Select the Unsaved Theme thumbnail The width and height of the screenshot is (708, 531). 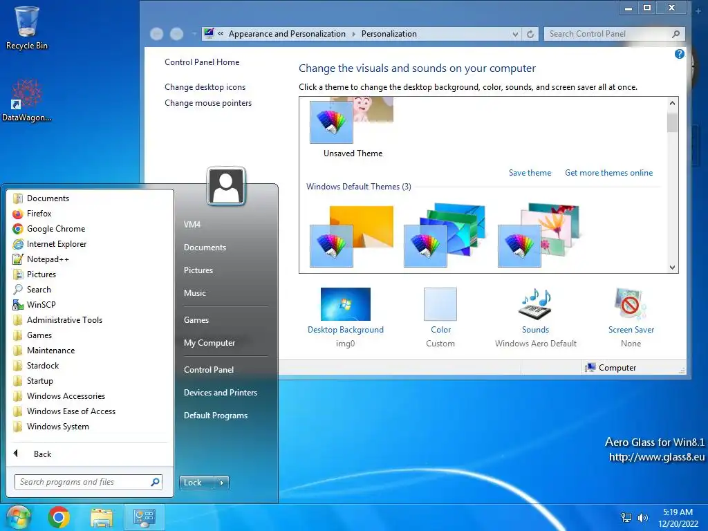click(x=352, y=121)
